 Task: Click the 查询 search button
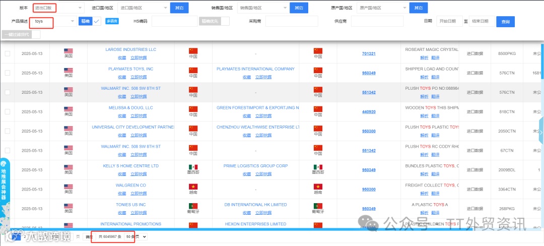point(506,22)
